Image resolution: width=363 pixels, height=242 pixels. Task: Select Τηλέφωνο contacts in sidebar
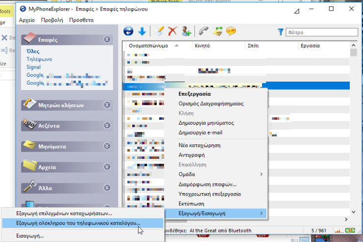tap(39, 59)
